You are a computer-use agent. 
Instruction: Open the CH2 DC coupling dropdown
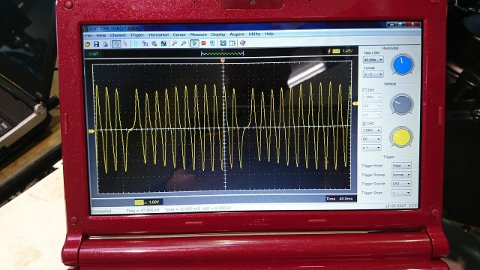372,139
